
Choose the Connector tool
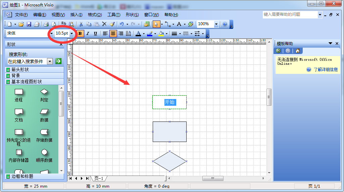[x=167, y=24]
